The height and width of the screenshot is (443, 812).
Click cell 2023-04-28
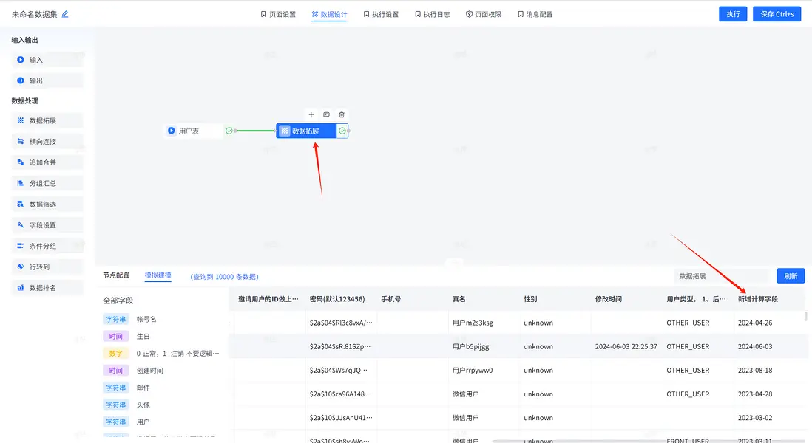(x=754, y=394)
